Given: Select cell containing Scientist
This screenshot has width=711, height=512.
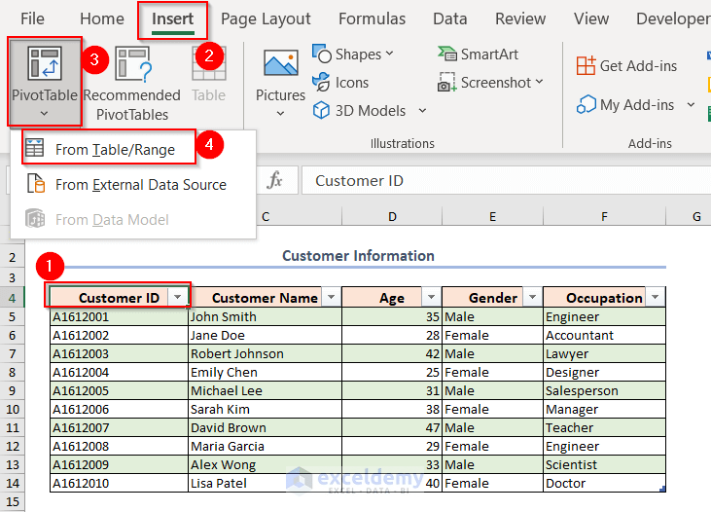Looking at the screenshot, I should [x=604, y=464].
